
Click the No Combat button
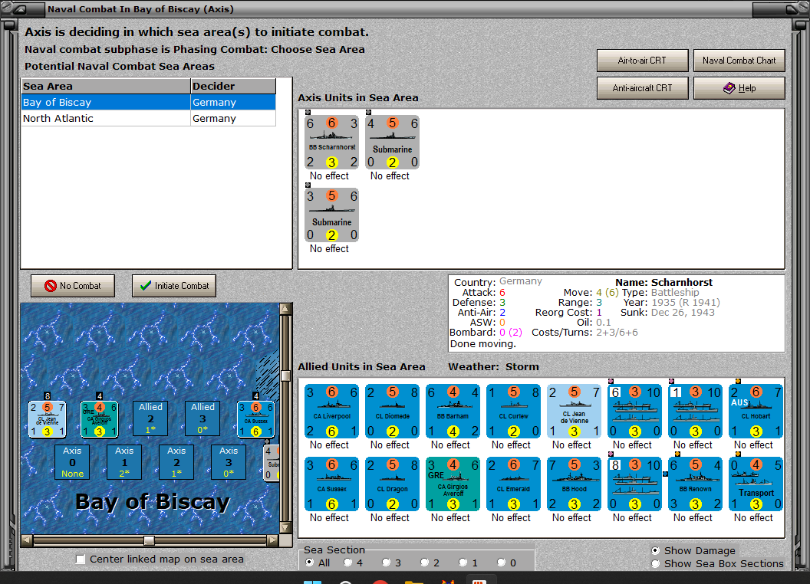73,286
